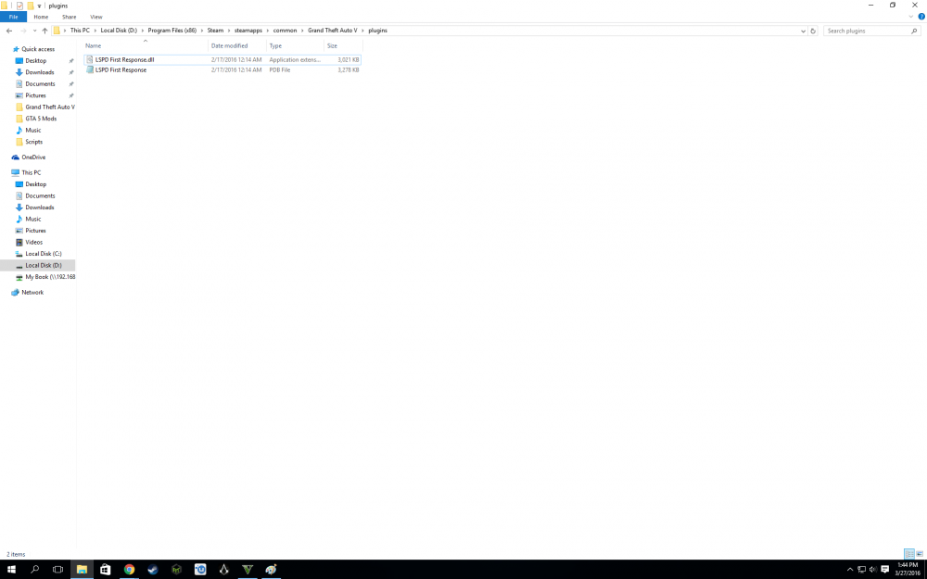Launch Steam from the taskbar

pos(152,569)
